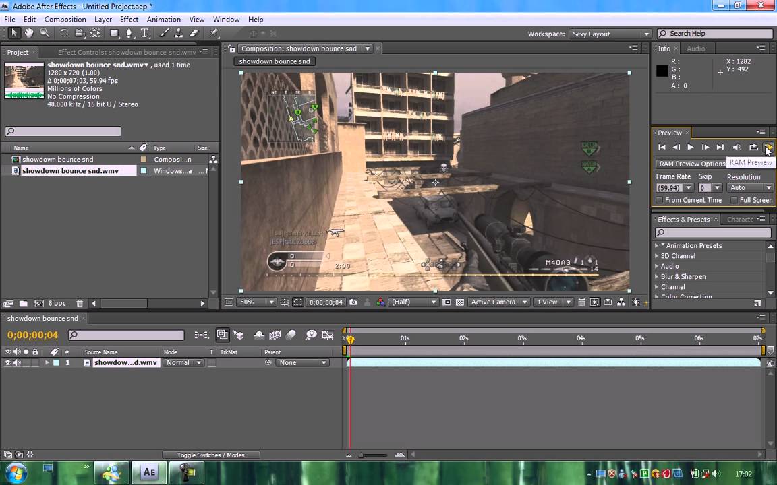The height and width of the screenshot is (485, 777).
Task: Open Parent None dropdown
Action: tap(302, 363)
